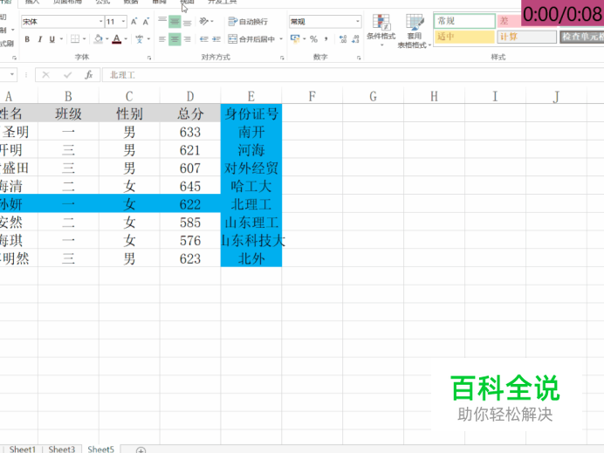Click the formula bar Enter checkmark
The image size is (604, 453).
point(68,75)
